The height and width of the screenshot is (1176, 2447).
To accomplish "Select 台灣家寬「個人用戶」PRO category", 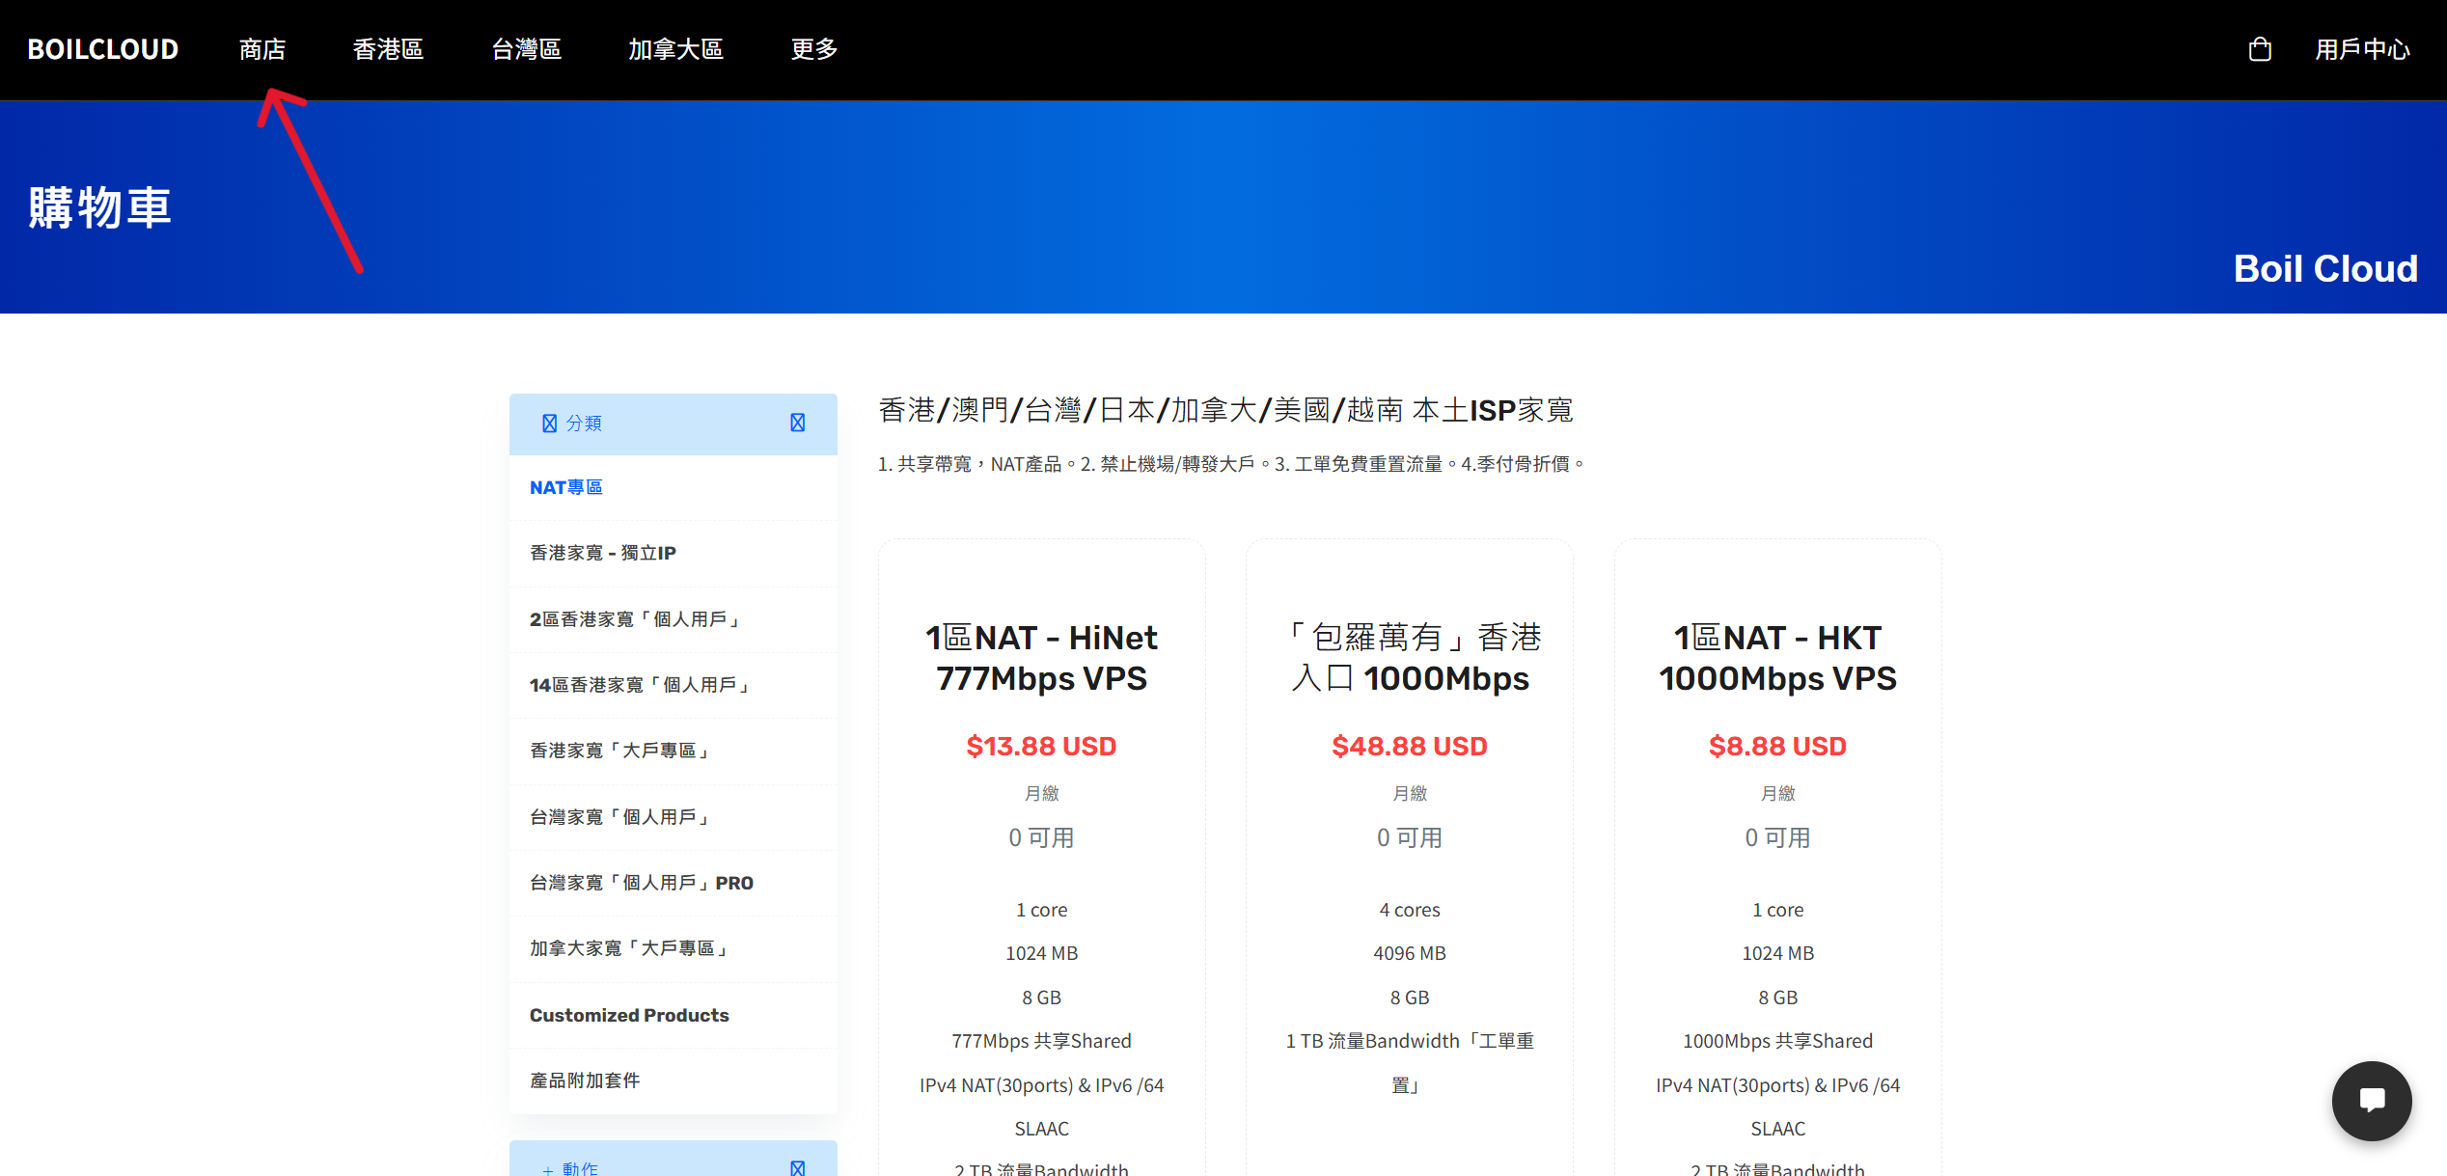I will point(674,883).
